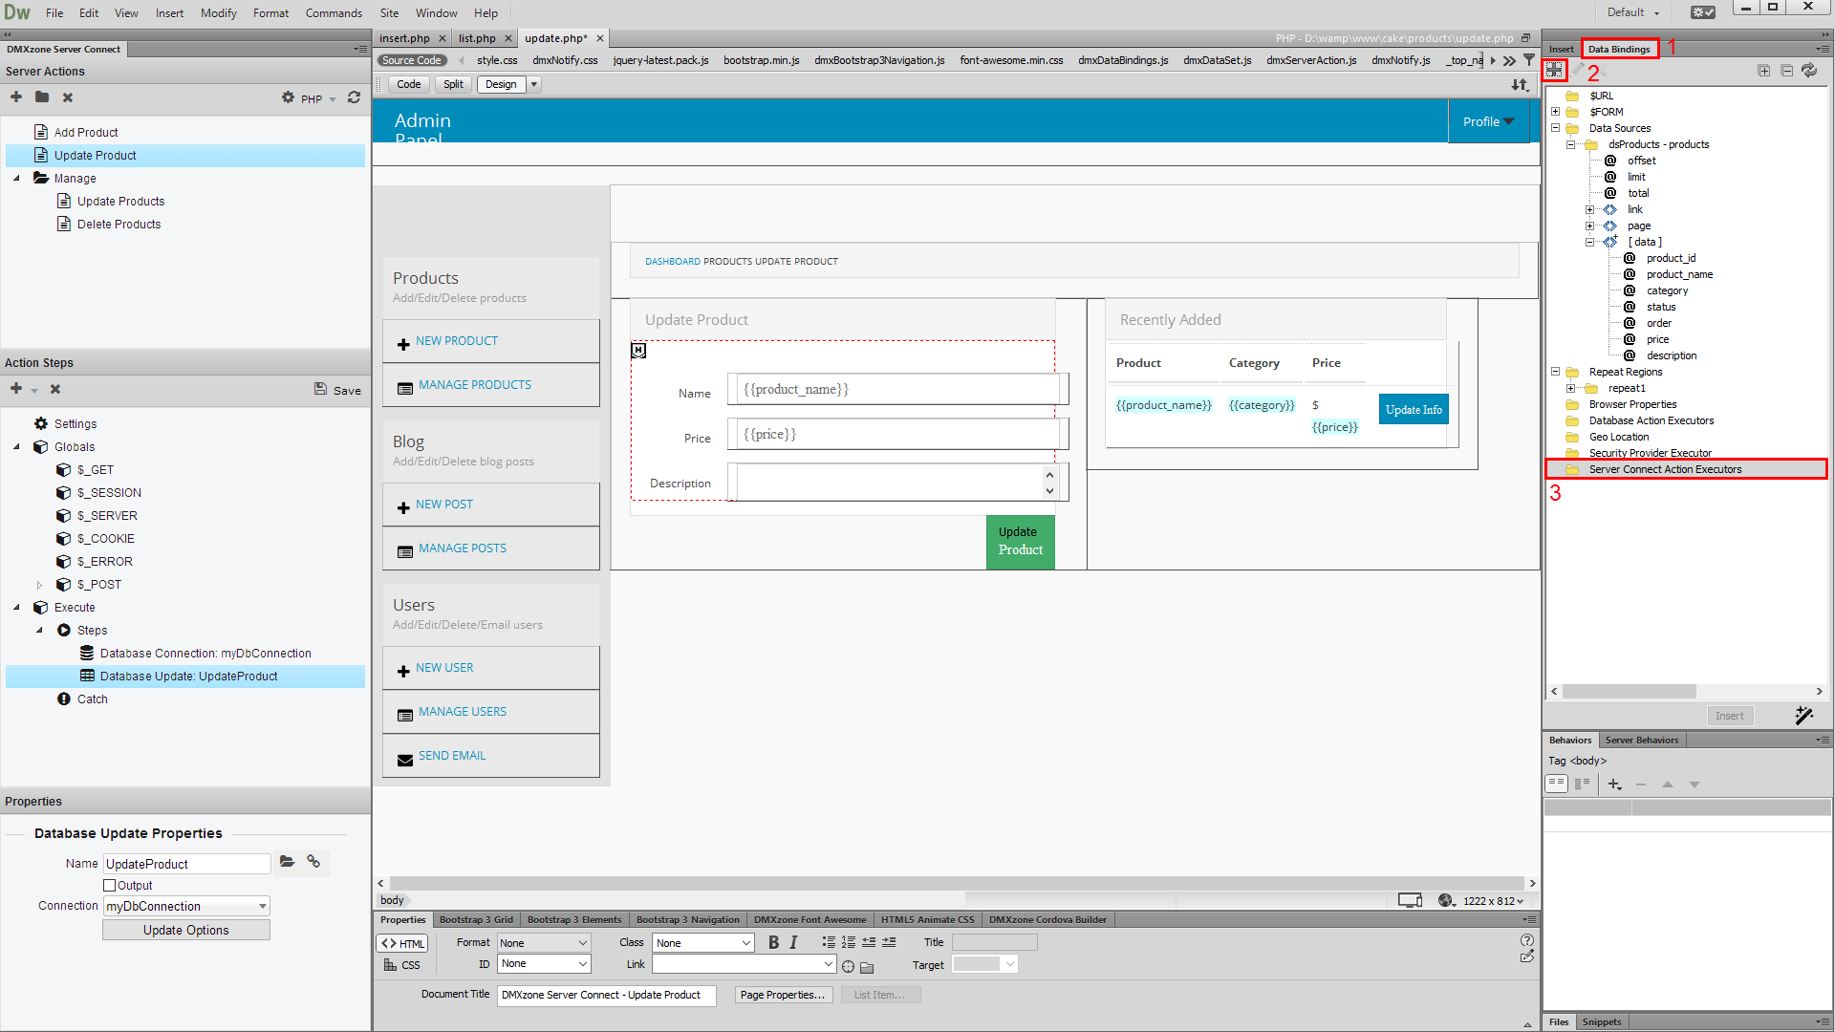Open the ID dropdown
This screenshot has width=1835, height=1032.
pyautogui.click(x=544, y=964)
